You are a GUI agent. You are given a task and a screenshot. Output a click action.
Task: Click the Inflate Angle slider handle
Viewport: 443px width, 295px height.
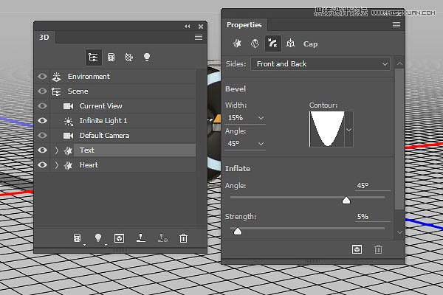[346, 201]
